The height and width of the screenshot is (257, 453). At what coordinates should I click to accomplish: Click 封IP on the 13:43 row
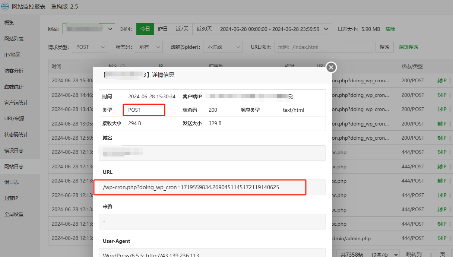(442, 109)
